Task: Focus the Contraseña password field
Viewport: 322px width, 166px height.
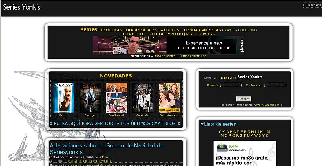Action: tap(275, 85)
